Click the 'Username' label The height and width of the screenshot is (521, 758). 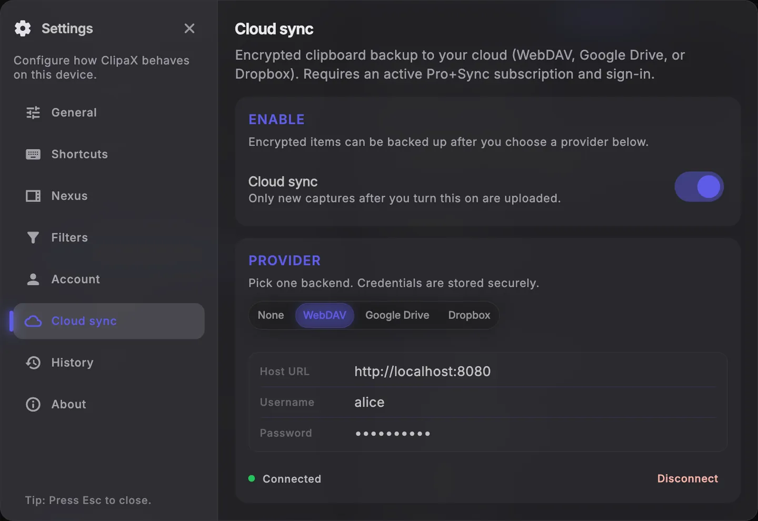pyautogui.click(x=287, y=403)
